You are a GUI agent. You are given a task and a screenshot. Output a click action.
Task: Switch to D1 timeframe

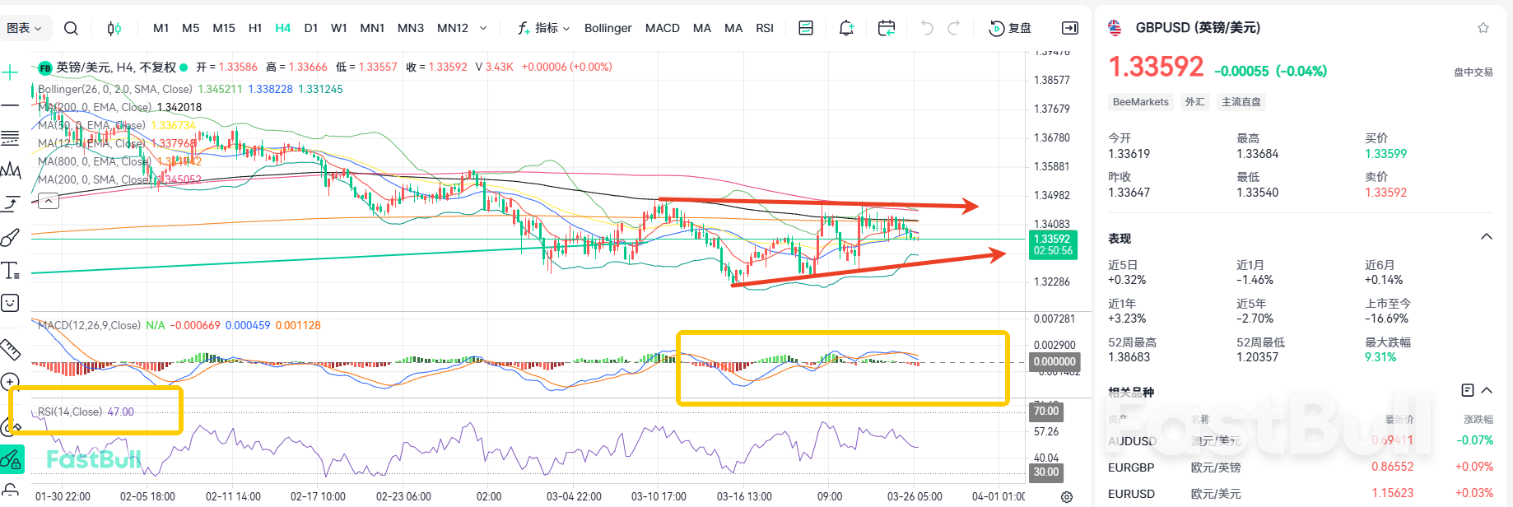tap(311, 28)
